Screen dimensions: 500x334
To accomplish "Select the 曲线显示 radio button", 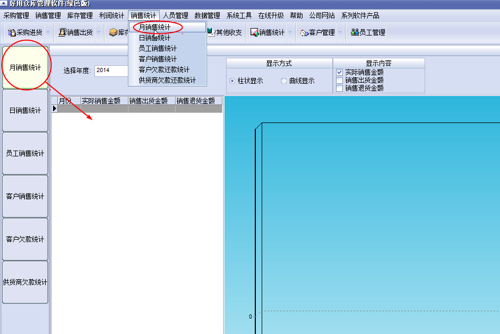I will (x=284, y=81).
